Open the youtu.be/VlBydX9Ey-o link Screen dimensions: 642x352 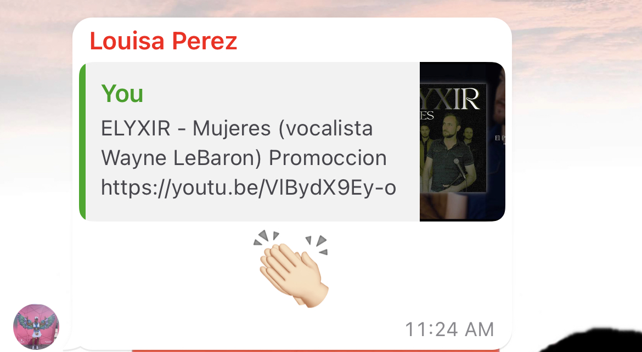click(248, 188)
